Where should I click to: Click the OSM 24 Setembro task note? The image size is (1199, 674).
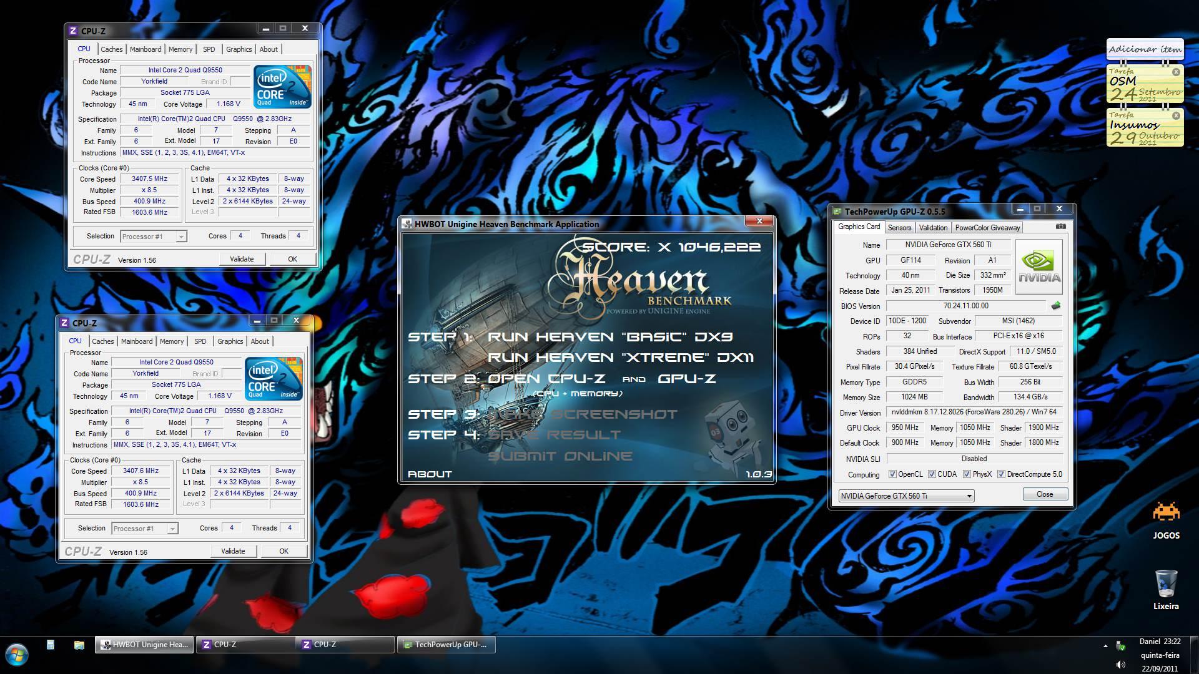pyautogui.click(x=1145, y=84)
